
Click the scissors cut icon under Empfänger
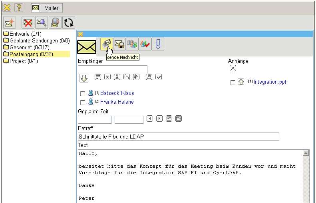117,77
